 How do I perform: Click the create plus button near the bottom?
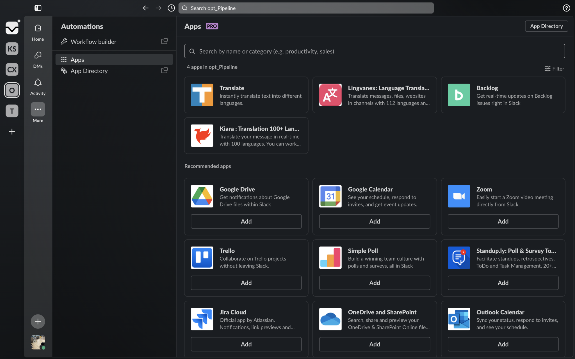pos(38,321)
